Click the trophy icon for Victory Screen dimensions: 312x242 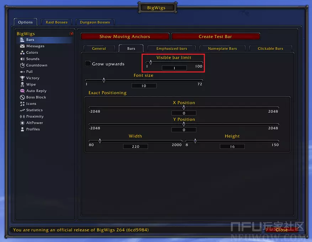click(22, 78)
